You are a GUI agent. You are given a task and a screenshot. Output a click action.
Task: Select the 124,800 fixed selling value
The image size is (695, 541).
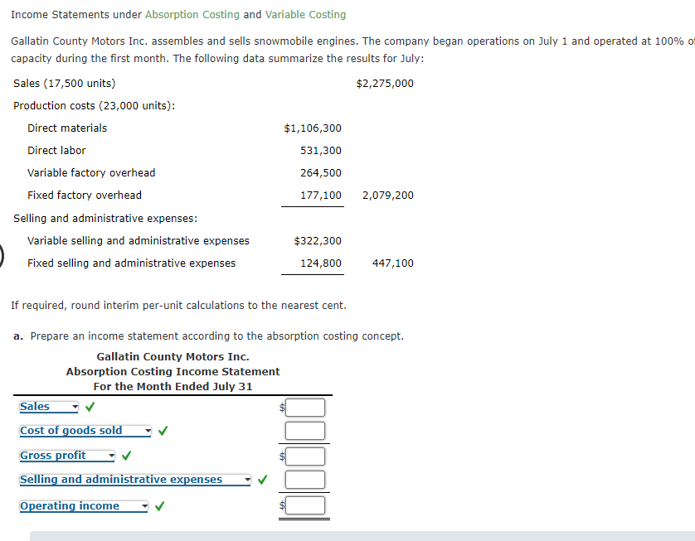321,263
